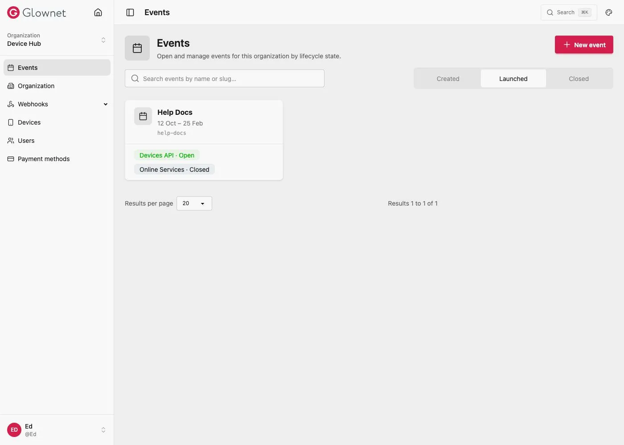The image size is (624, 445).
Task: Click the ED user avatar
Action: pyautogui.click(x=14, y=430)
